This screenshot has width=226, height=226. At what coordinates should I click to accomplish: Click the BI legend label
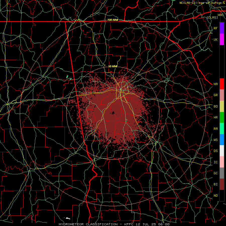coord(215,184)
